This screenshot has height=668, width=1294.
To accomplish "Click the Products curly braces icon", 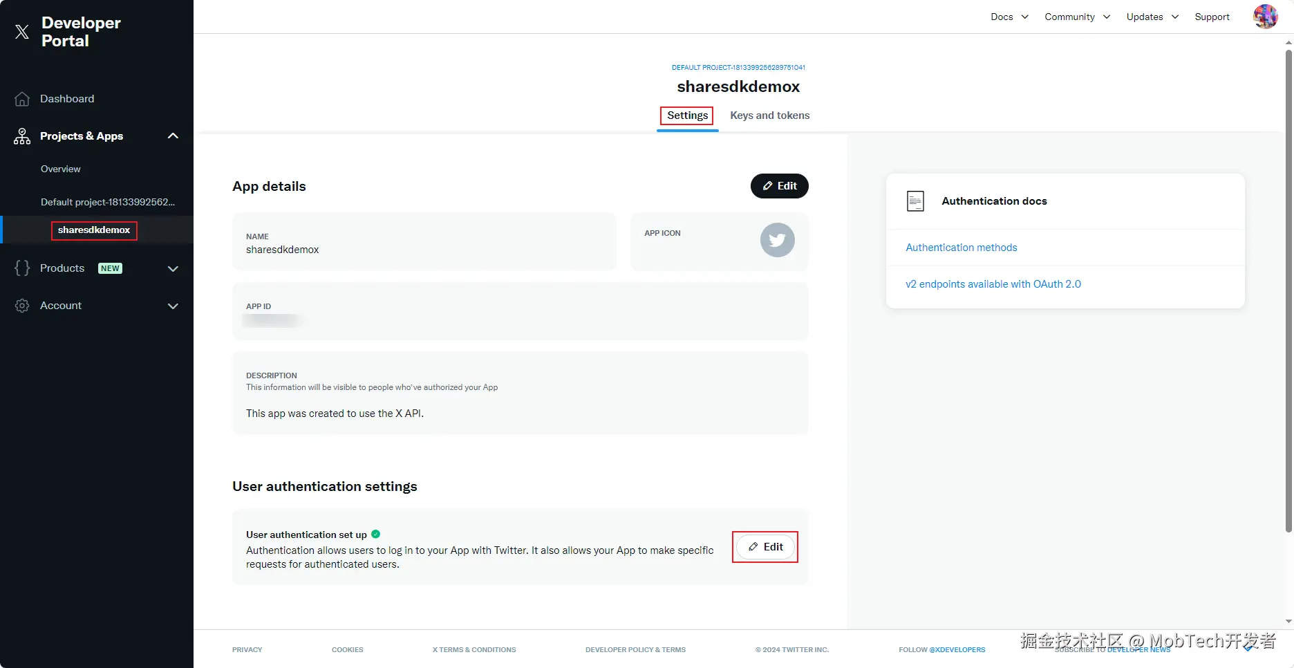I will [x=22, y=268].
